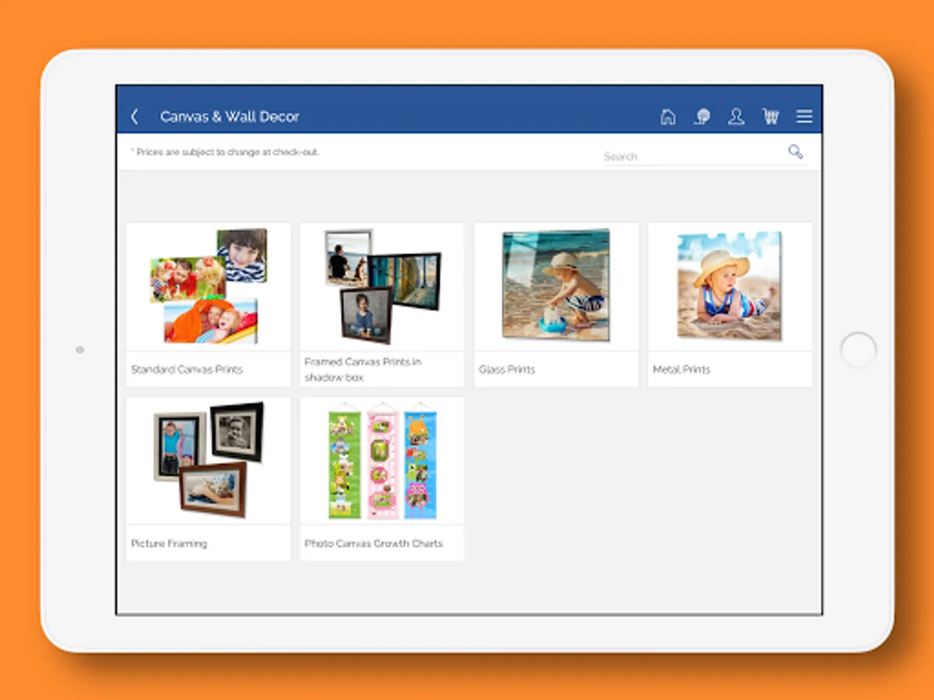Open the chat bubble icon in the header
This screenshot has width=934, height=700.
coord(702,117)
